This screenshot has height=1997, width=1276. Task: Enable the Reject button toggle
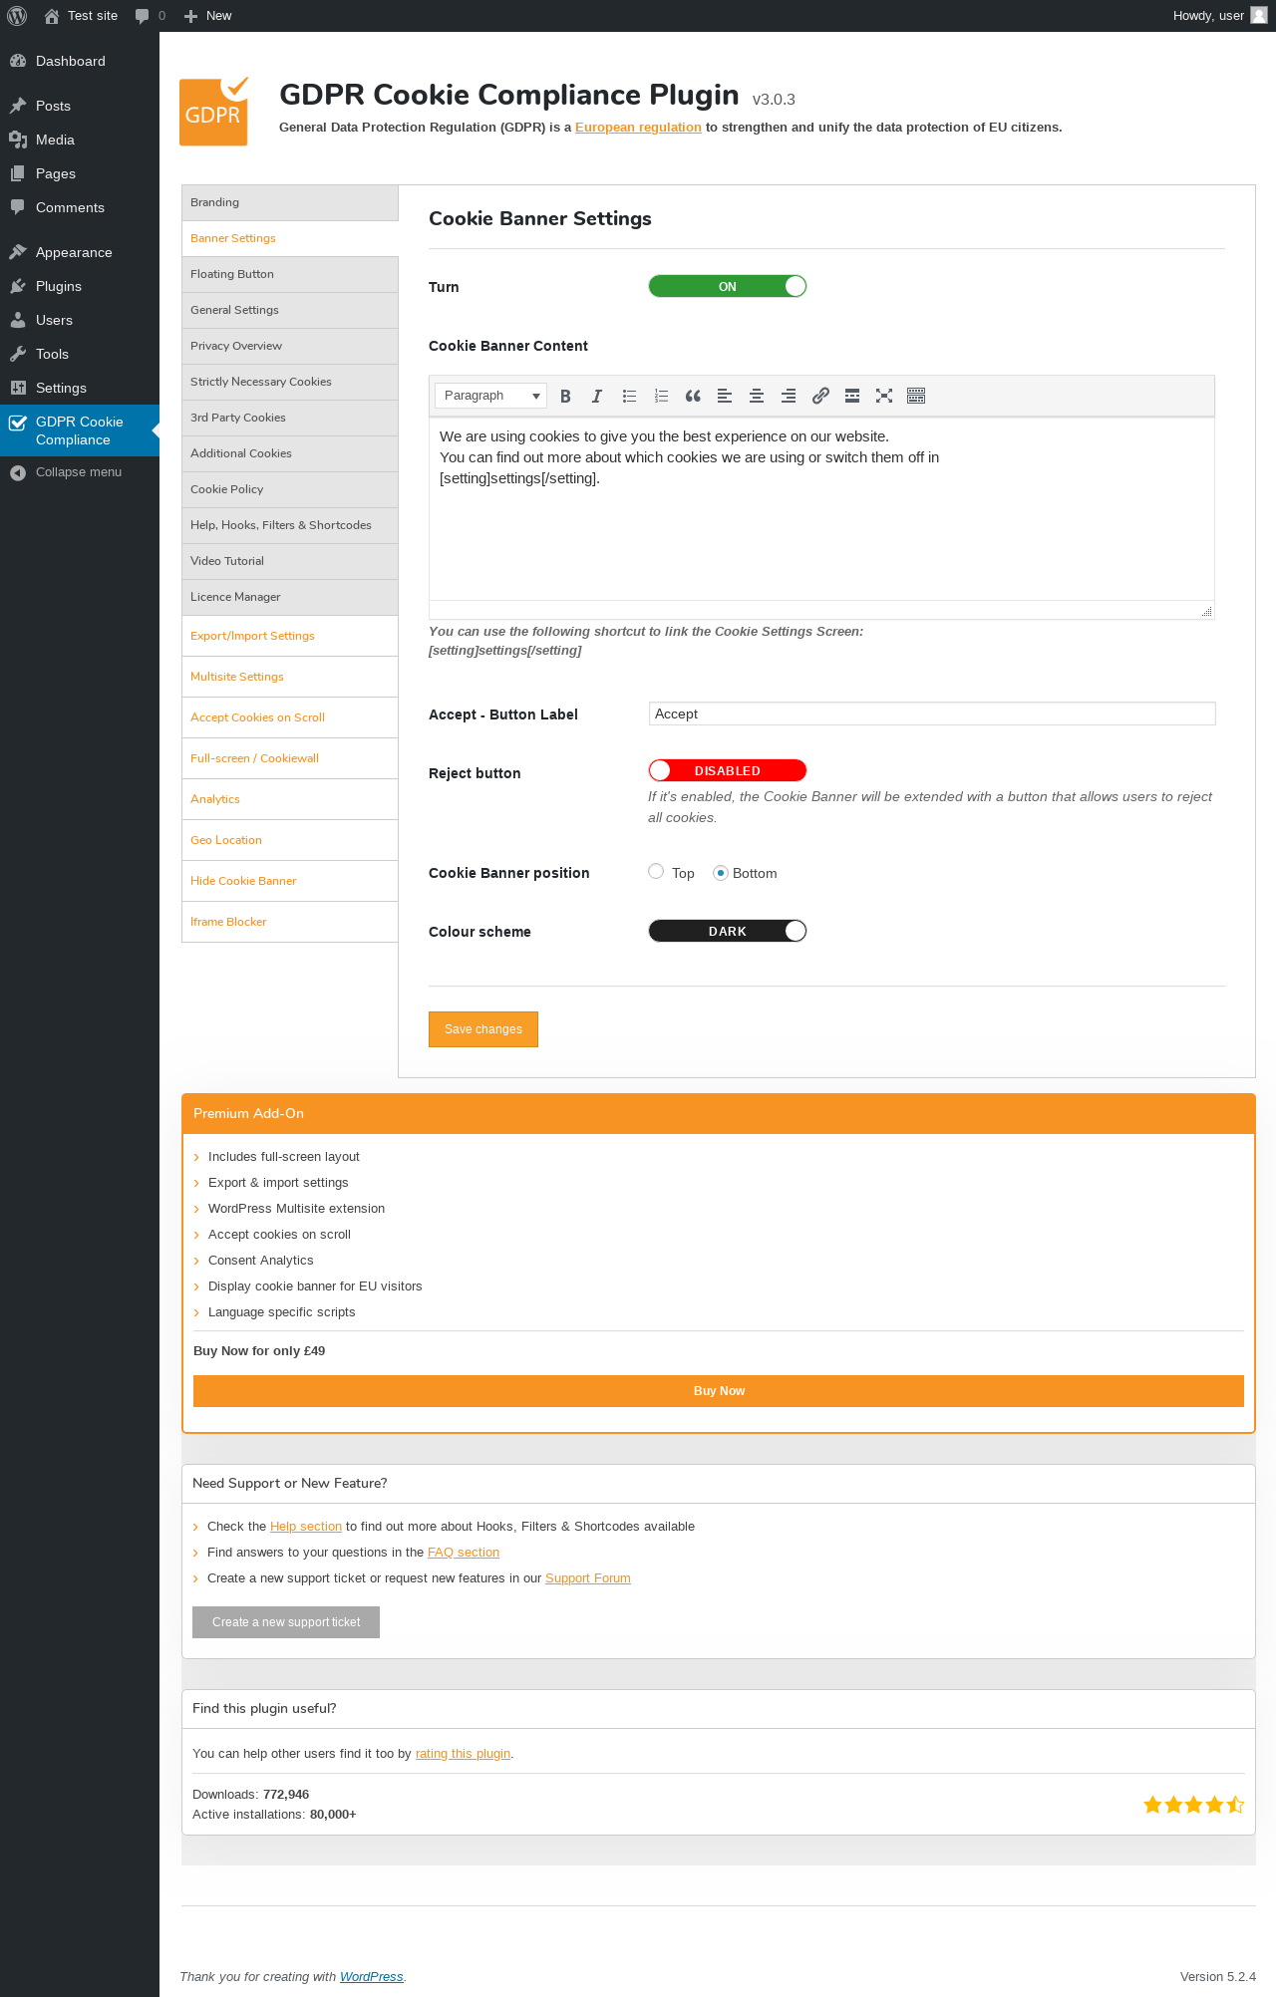(728, 770)
